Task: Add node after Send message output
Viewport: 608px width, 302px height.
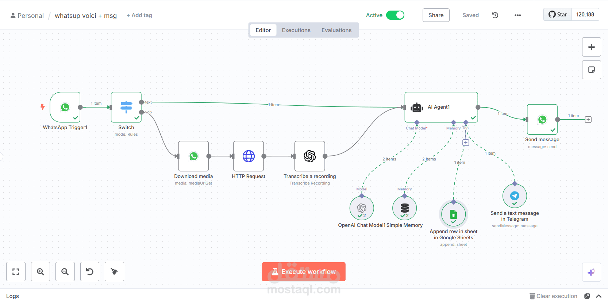Action: click(588, 120)
